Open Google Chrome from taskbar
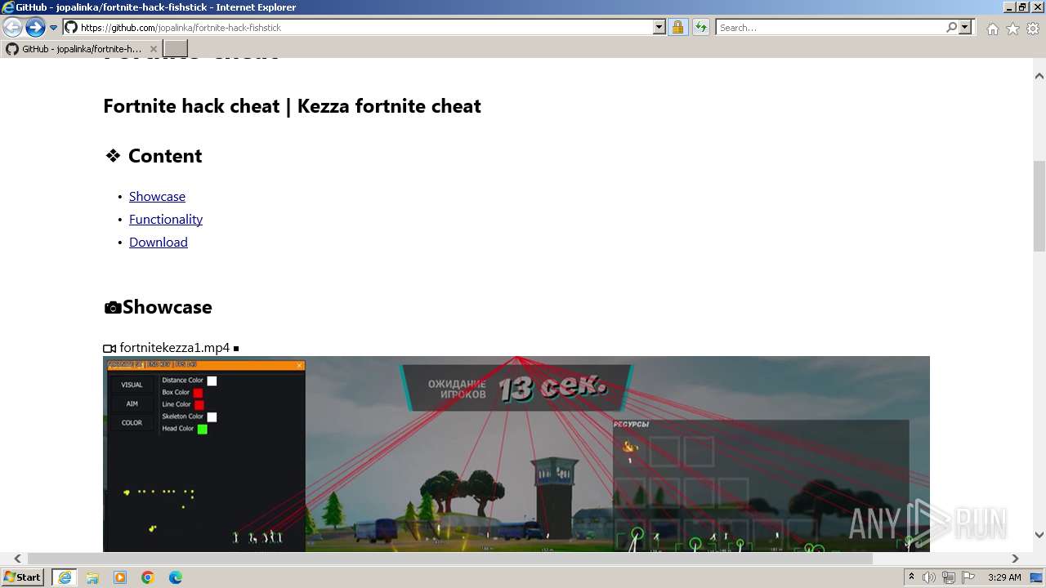1046x588 pixels. point(148,577)
